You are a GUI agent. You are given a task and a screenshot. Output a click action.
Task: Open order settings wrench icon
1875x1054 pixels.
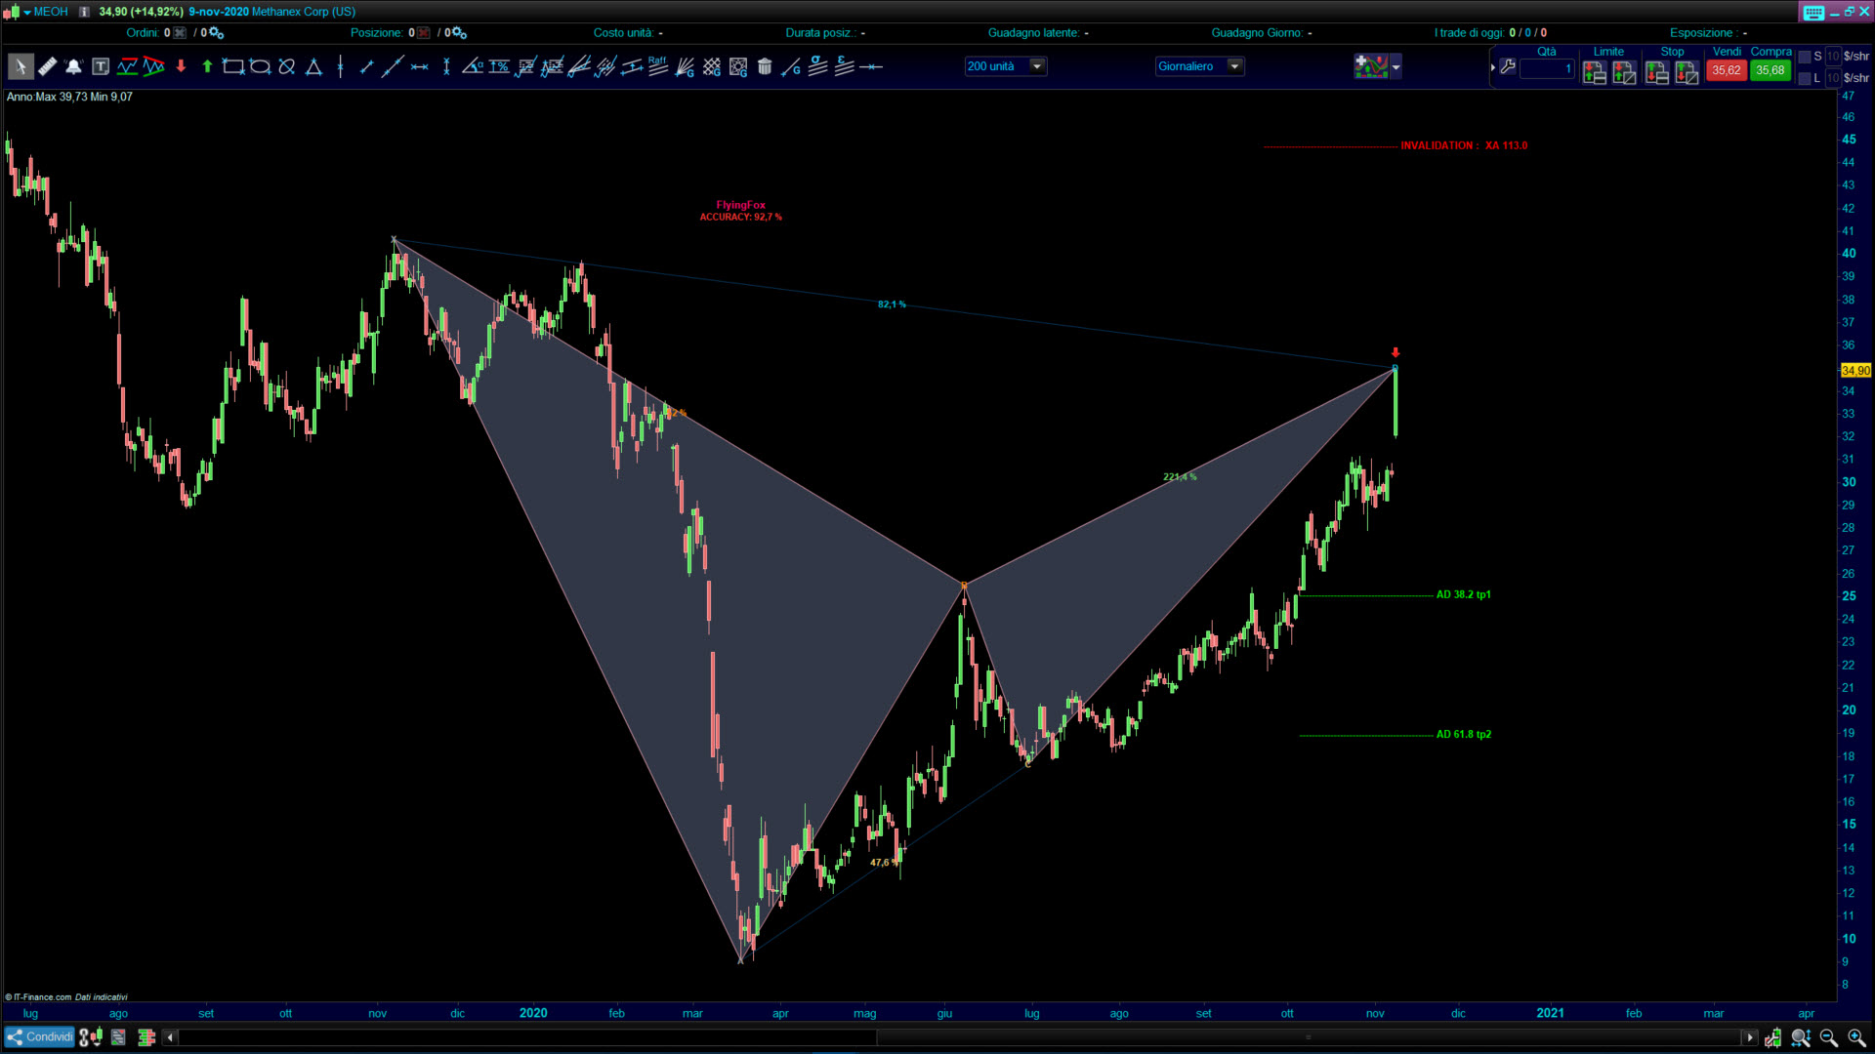(1508, 67)
